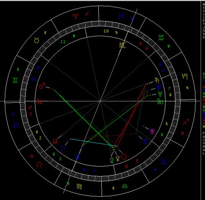Select the blue IC angle glyph
This screenshot has height=200, width=205.
(78, 157)
